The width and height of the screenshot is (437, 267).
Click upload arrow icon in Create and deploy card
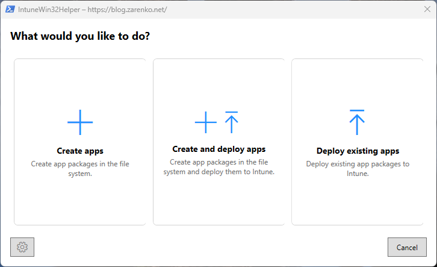[232, 122]
